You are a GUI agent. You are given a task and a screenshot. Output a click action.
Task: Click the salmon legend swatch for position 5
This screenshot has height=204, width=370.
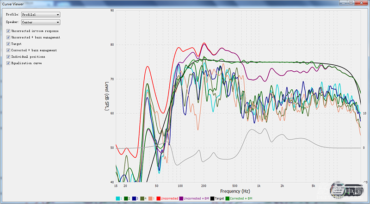[150, 198]
